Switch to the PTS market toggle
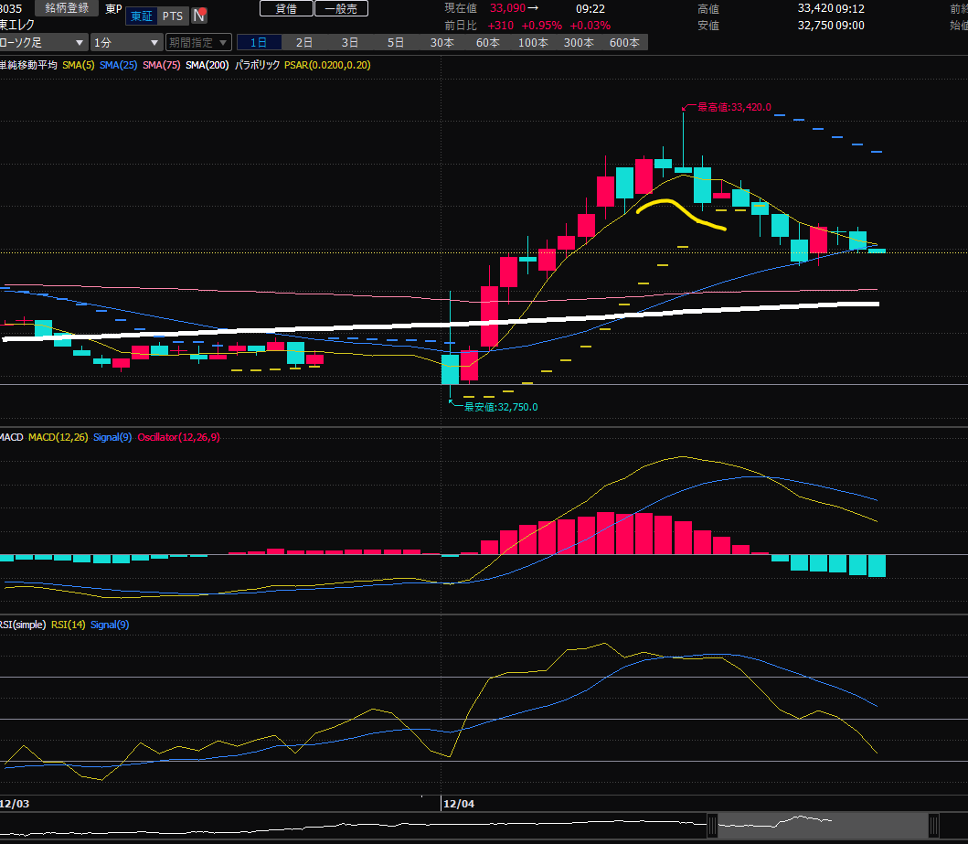The image size is (968, 844). pos(172,16)
